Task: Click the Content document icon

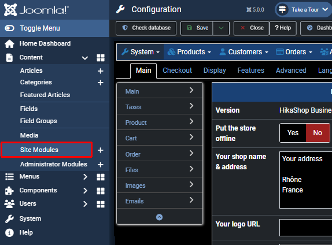Action: (9, 58)
